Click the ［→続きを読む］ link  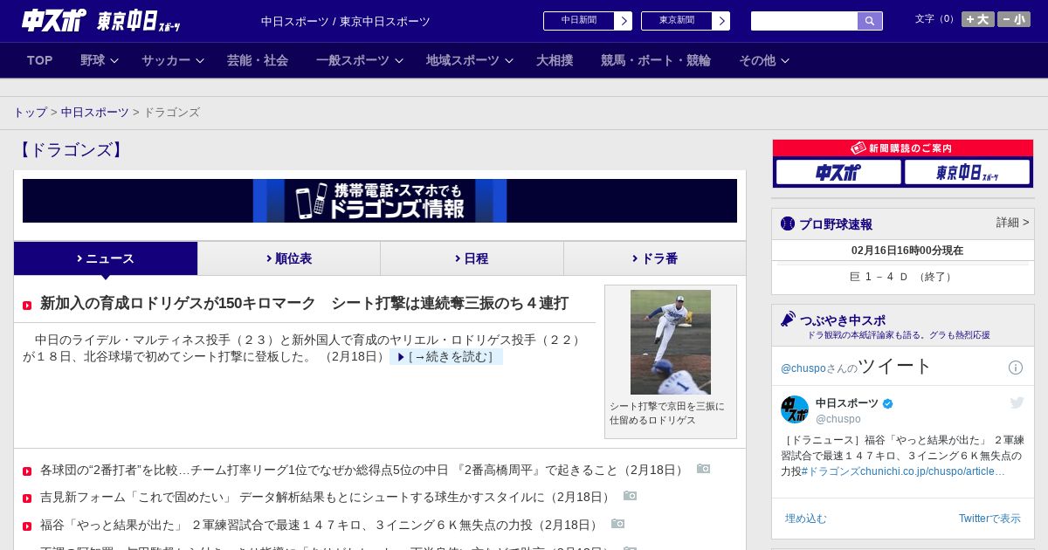(x=446, y=357)
